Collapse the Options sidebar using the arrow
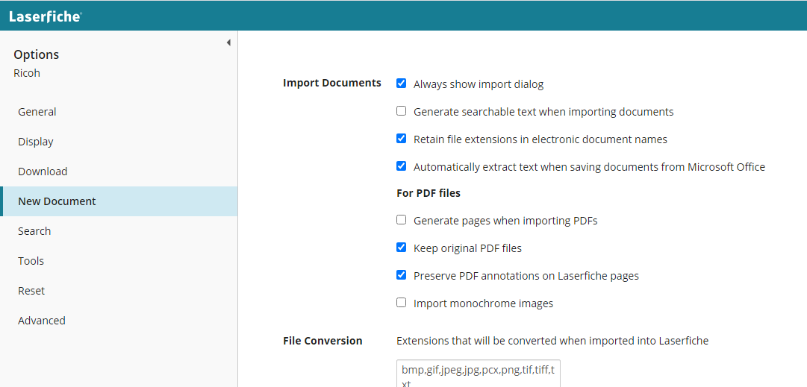 [x=228, y=43]
